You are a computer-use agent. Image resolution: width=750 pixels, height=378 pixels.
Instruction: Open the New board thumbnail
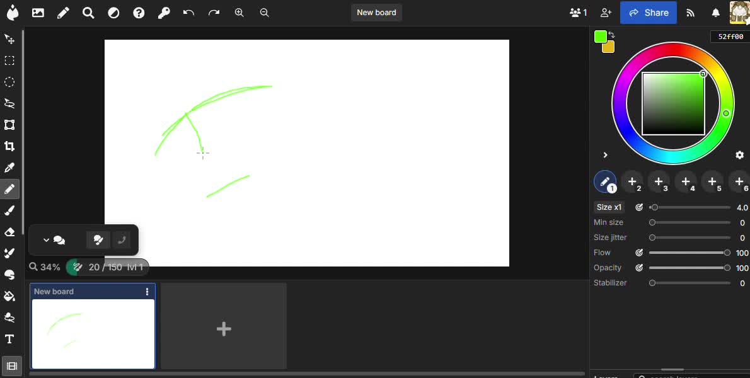click(x=93, y=333)
